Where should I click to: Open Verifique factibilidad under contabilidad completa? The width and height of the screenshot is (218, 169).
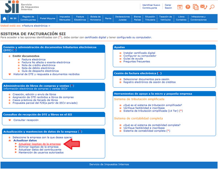pos(144,128)
